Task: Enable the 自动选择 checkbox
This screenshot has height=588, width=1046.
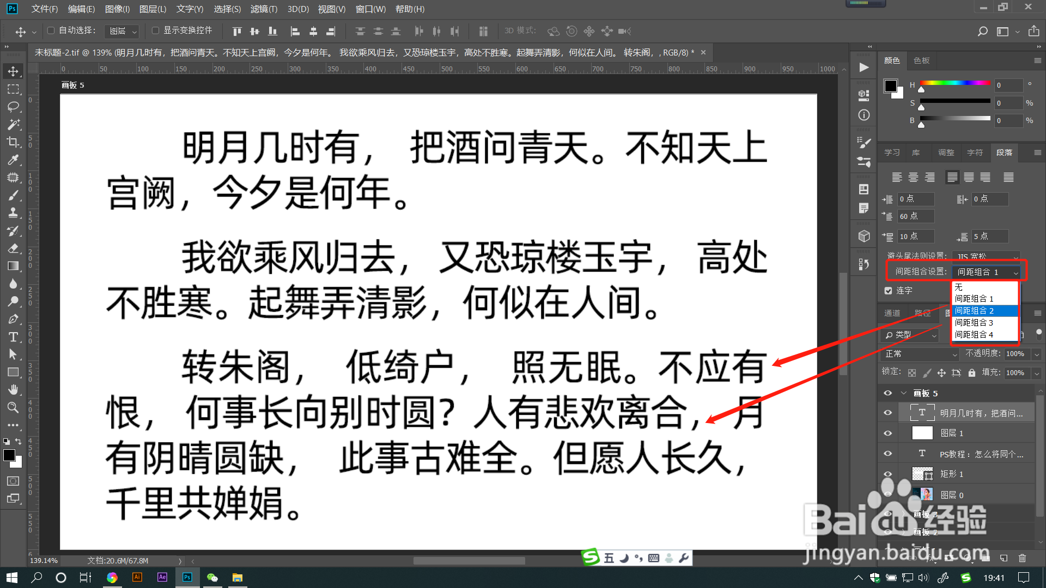Action: pos(51,30)
